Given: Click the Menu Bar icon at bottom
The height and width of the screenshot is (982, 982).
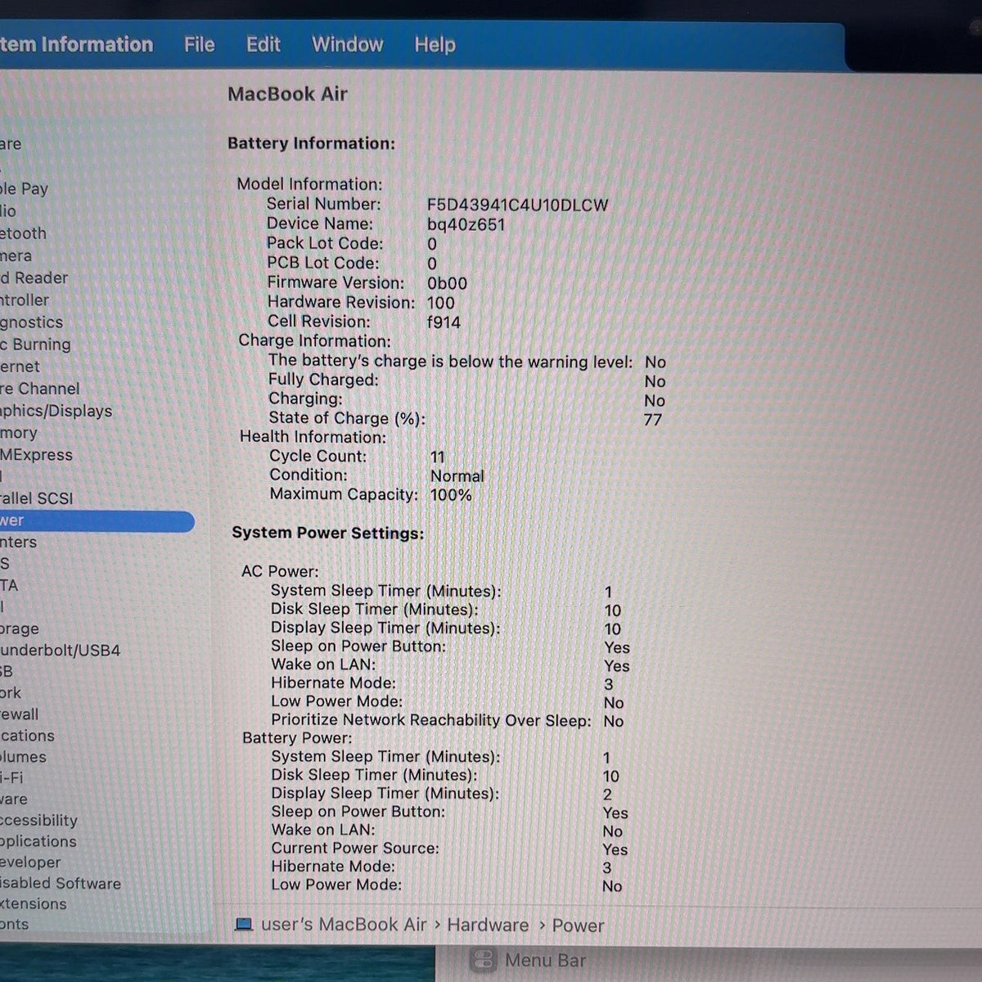Looking at the screenshot, I should (x=484, y=960).
